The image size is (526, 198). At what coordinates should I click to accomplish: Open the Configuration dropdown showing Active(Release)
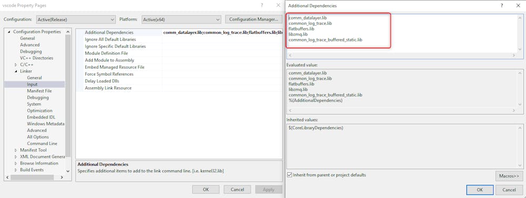pyautogui.click(x=76, y=19)
